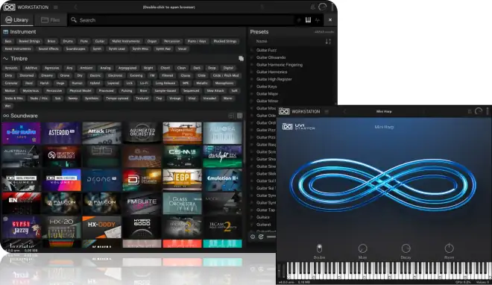This screenshot has height=285, width=492.
Task: Select the Long Release timbre tag
Action: 165,83
